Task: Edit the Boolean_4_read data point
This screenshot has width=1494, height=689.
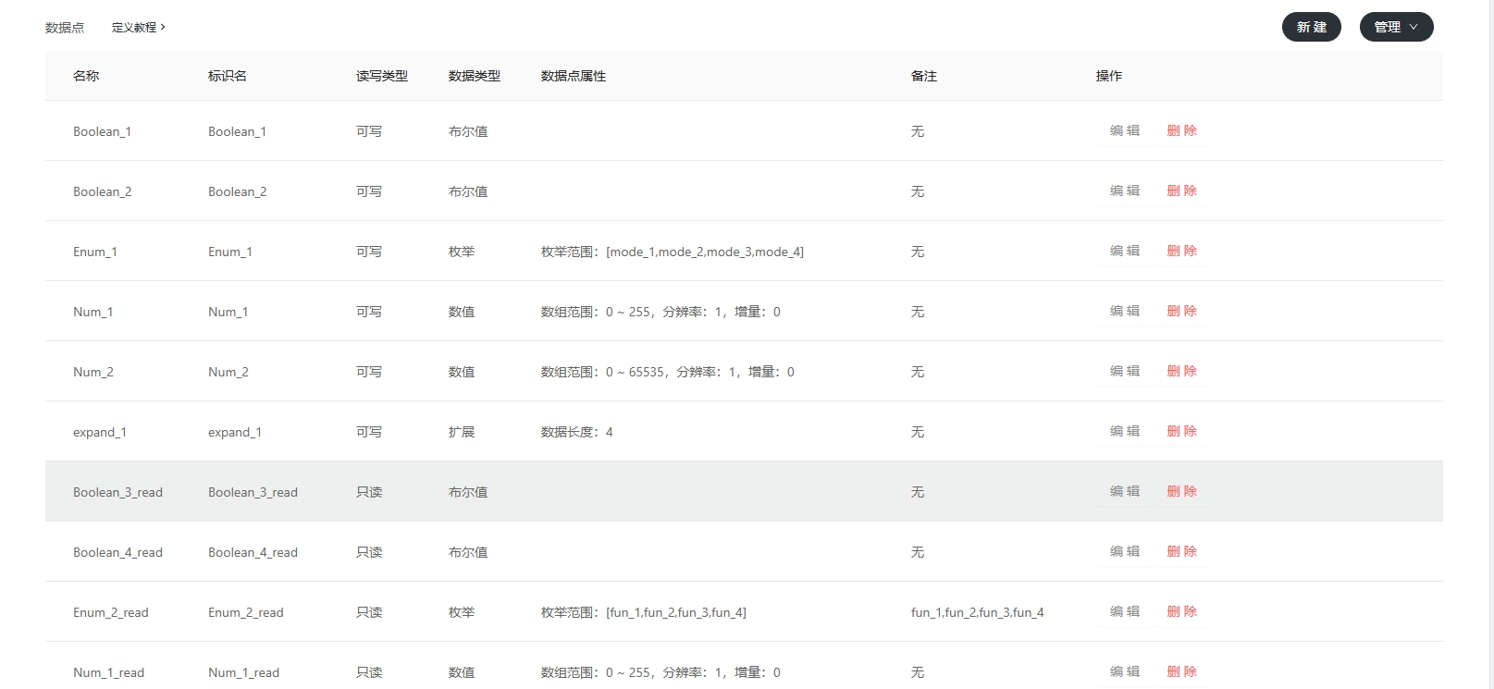Action: (x=1124, y=551)
